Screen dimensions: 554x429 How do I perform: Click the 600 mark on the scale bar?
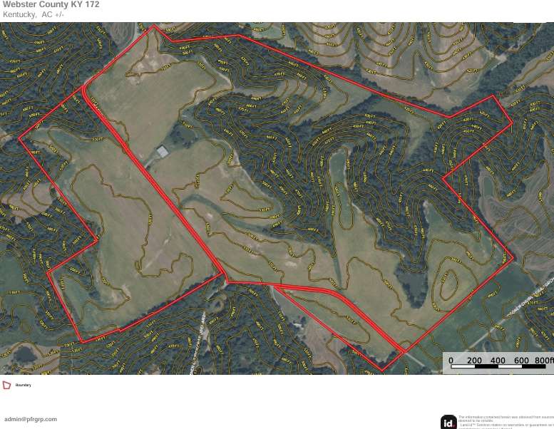(521, 360)
